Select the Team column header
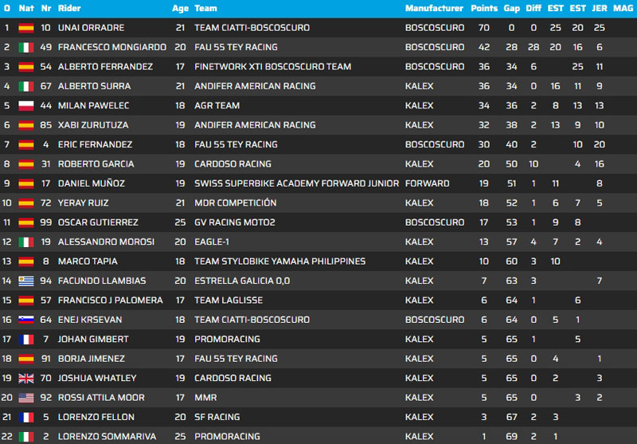This screenshot has height=444, width=637. 205,9
